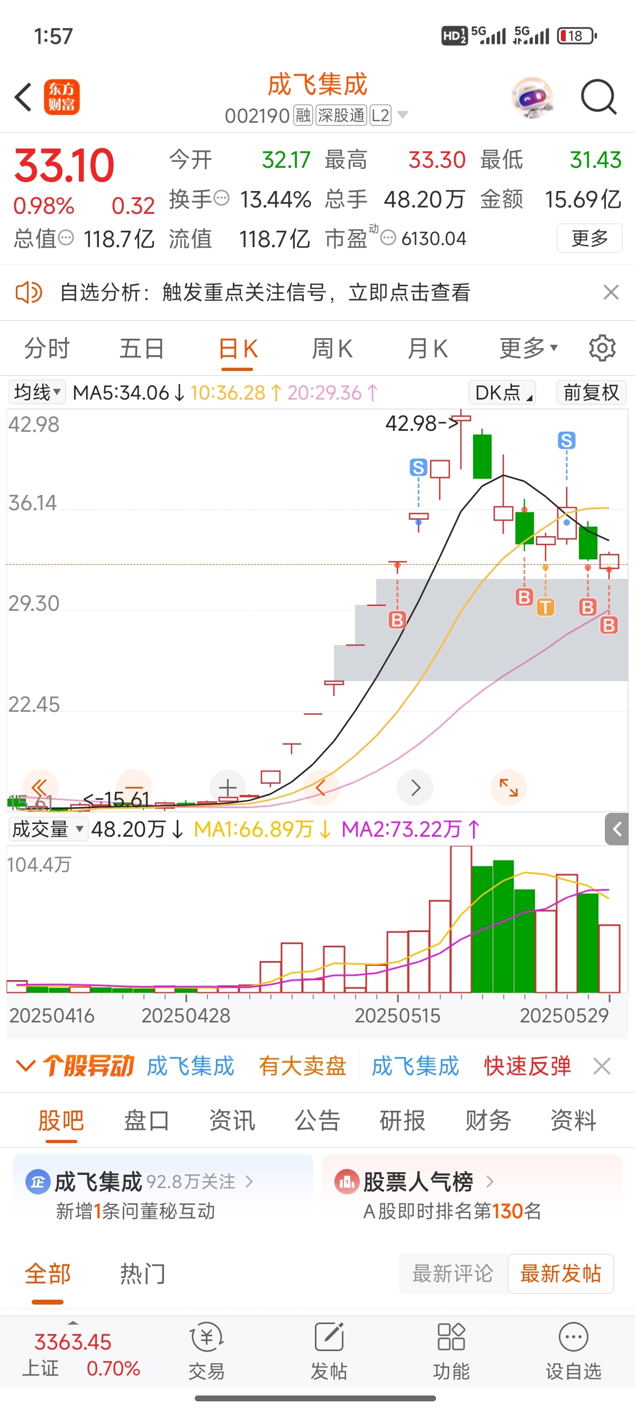Expand stock code dropdown triangle
This screenshot has width=635, height=1413.
pos(403,115)
